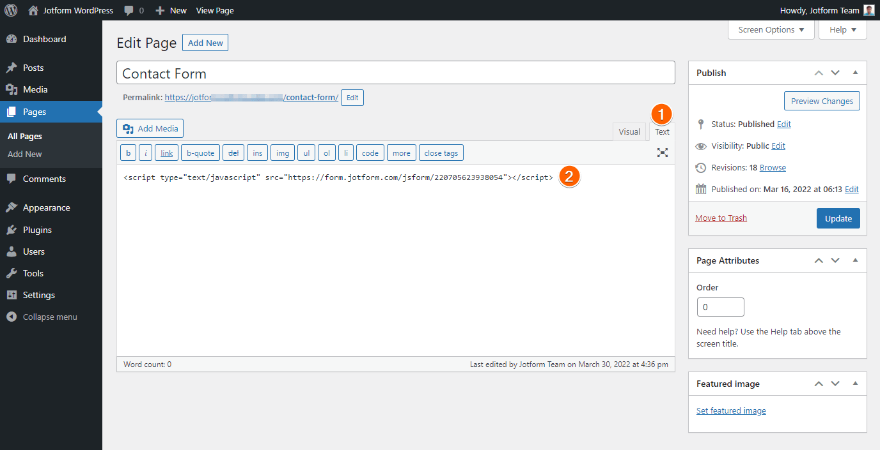Open the Help dropdown tab
Image resolution: width=880 pixels, height=450 pixels.
pos(843,30)
